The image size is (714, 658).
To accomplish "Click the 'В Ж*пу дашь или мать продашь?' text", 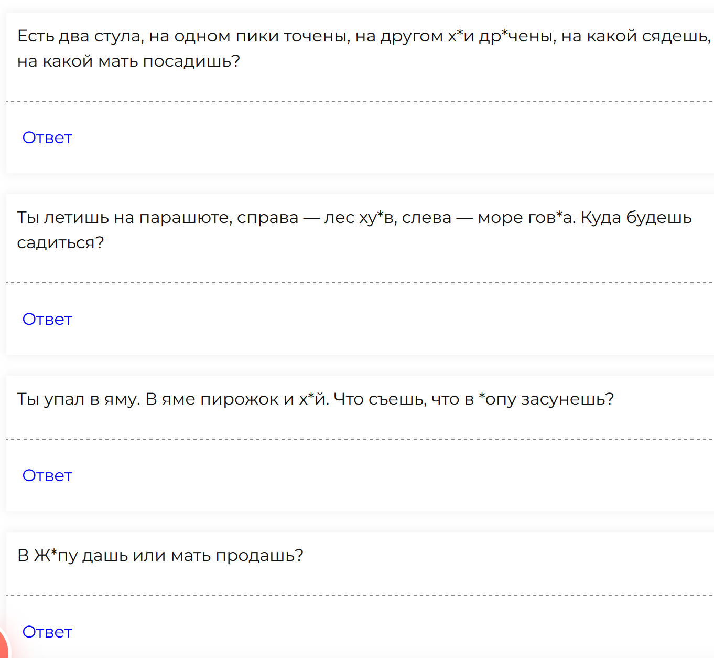I will tap(160, 556).
